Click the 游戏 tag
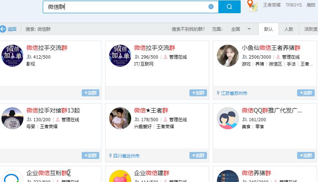 (x=246, y=64)
